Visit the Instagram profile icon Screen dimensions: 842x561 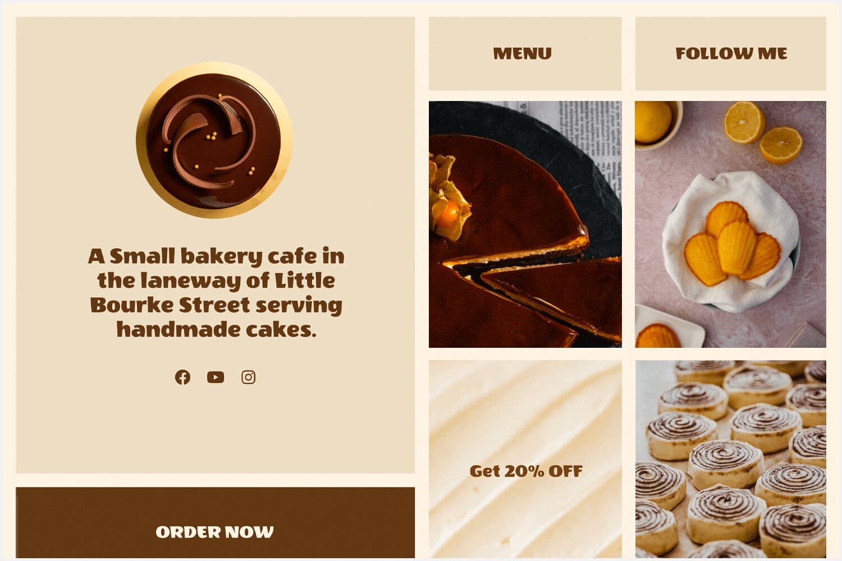coord(248,377)
